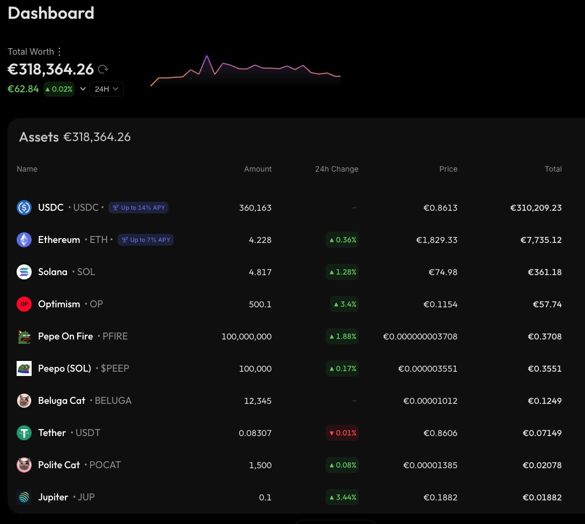Open the Tether asset name
Viewport: 585px width, 524px height.
52,433
